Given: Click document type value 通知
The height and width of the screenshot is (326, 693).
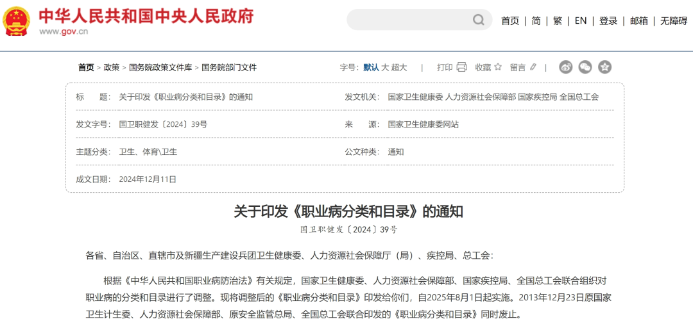Looking at the screenshot, I should (396, 152).
